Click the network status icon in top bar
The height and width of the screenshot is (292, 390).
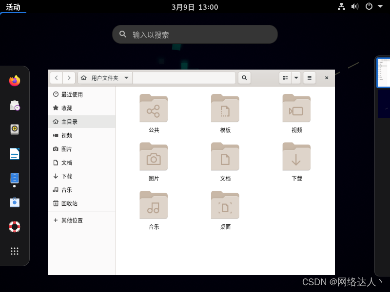tap(341, 7)
